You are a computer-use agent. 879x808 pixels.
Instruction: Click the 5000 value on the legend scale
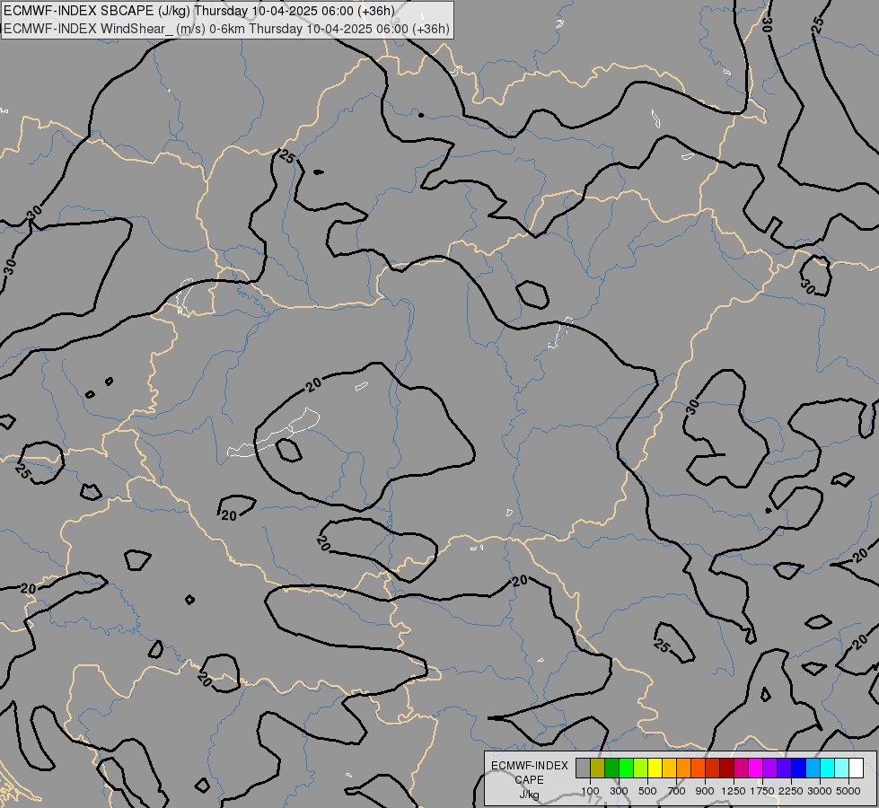pos(848,791)
